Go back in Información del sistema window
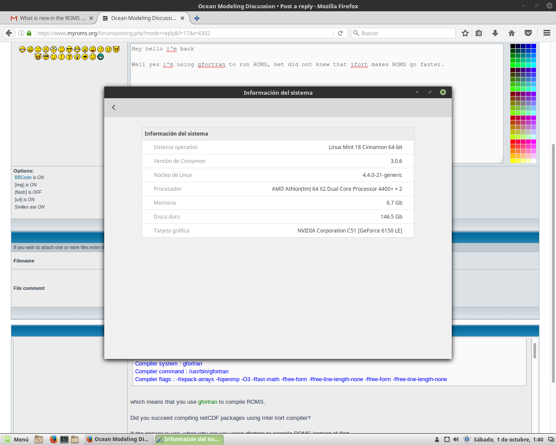556x445 pixels. [x=114, y=107]
